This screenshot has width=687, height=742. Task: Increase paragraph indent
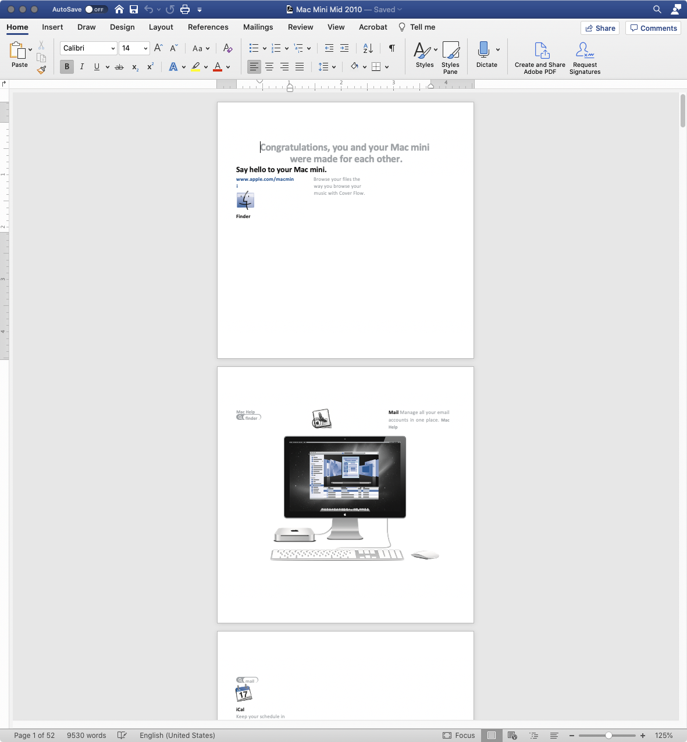(x=344, y=48)
